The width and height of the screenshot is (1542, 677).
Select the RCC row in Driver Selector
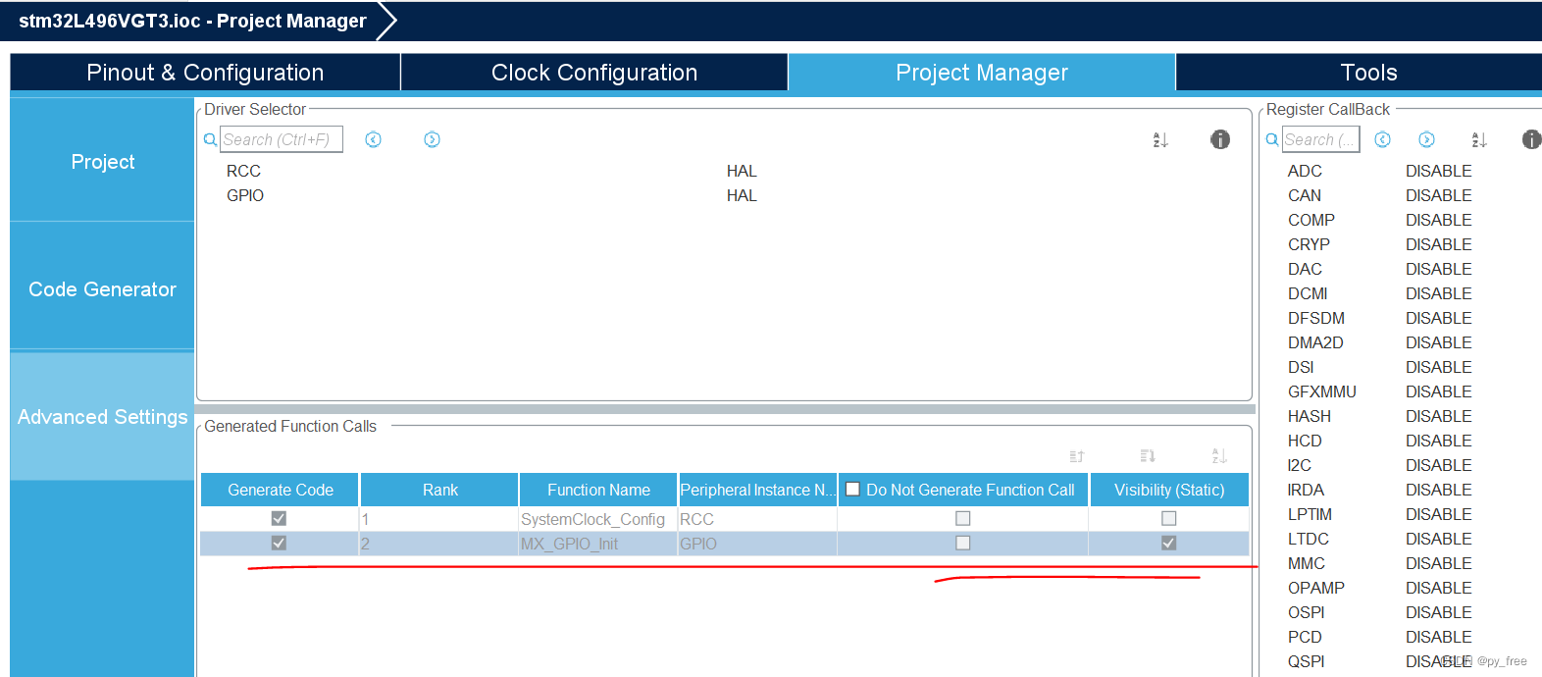(x=243, y=171)
